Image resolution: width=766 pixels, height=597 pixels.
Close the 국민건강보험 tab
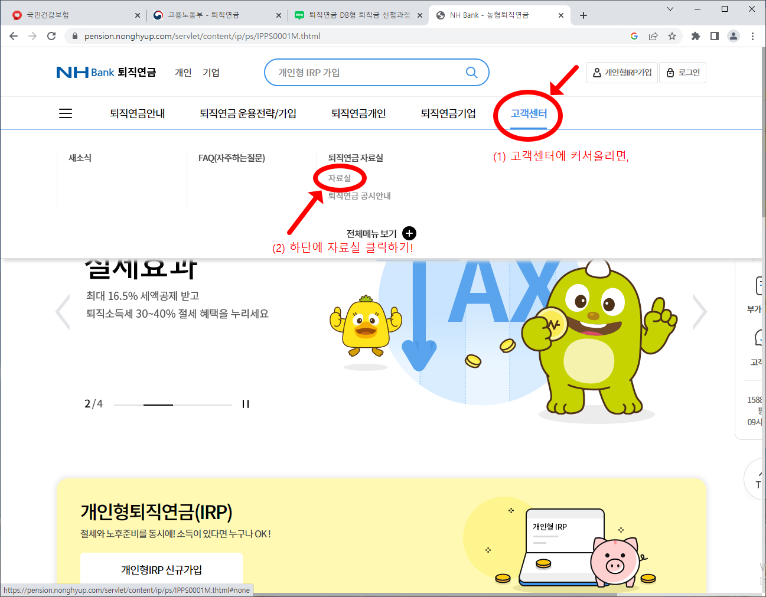point(137,15)
